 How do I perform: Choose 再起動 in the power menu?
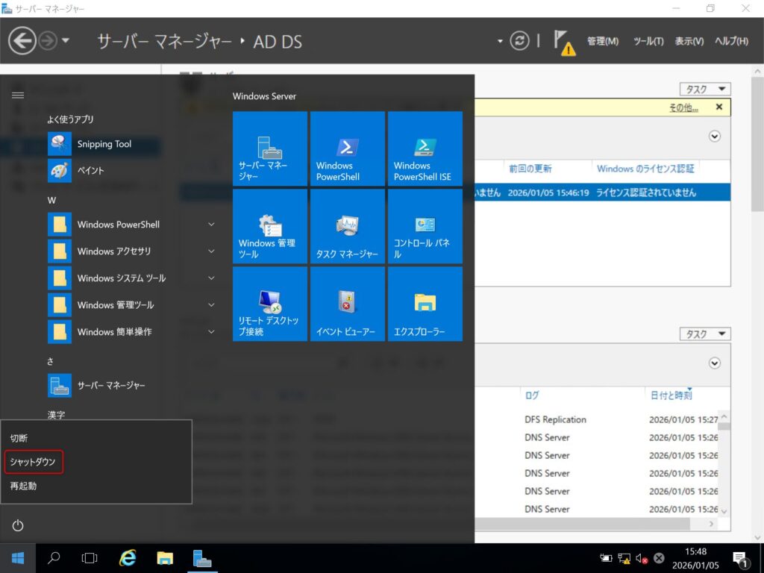tap(23, 486)
